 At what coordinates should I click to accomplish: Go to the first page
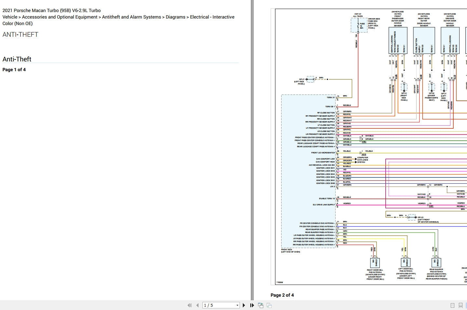(189, 305)
